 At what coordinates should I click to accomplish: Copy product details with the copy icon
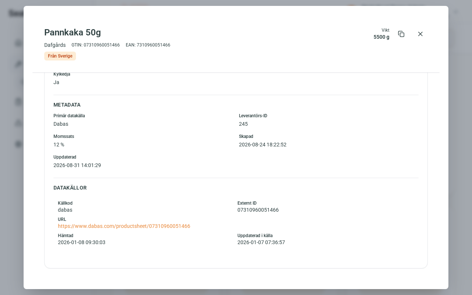[401, 34]
